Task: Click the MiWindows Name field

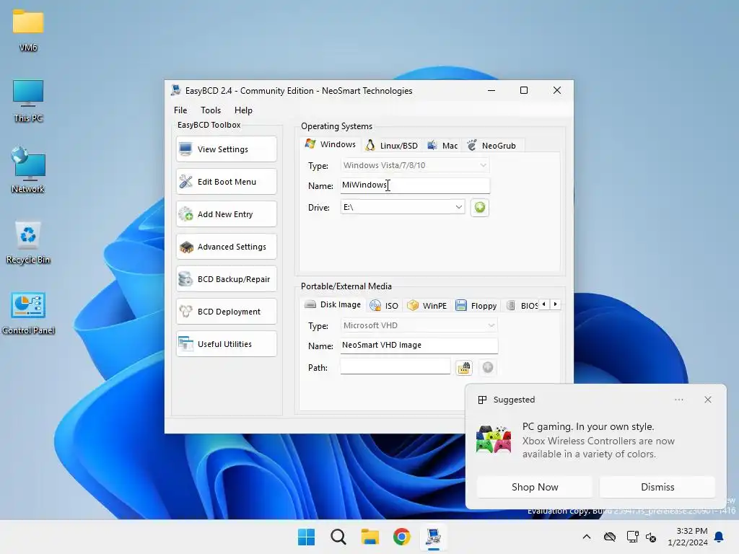Action: click(x=415, y=185)
